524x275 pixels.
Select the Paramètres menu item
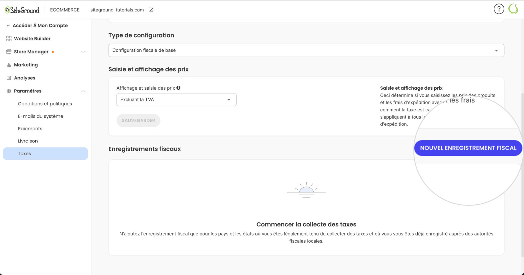[28, 91]
